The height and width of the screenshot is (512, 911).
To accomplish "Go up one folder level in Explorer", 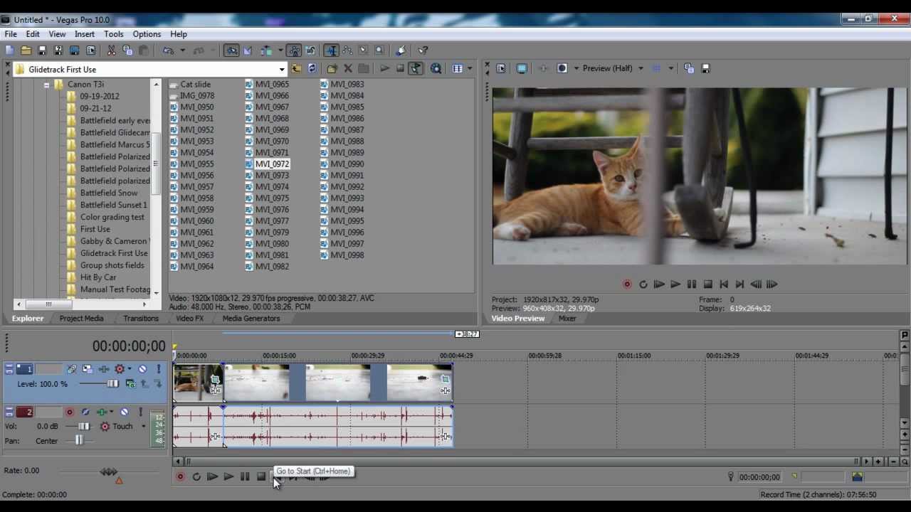I will (x=296, y=69).
